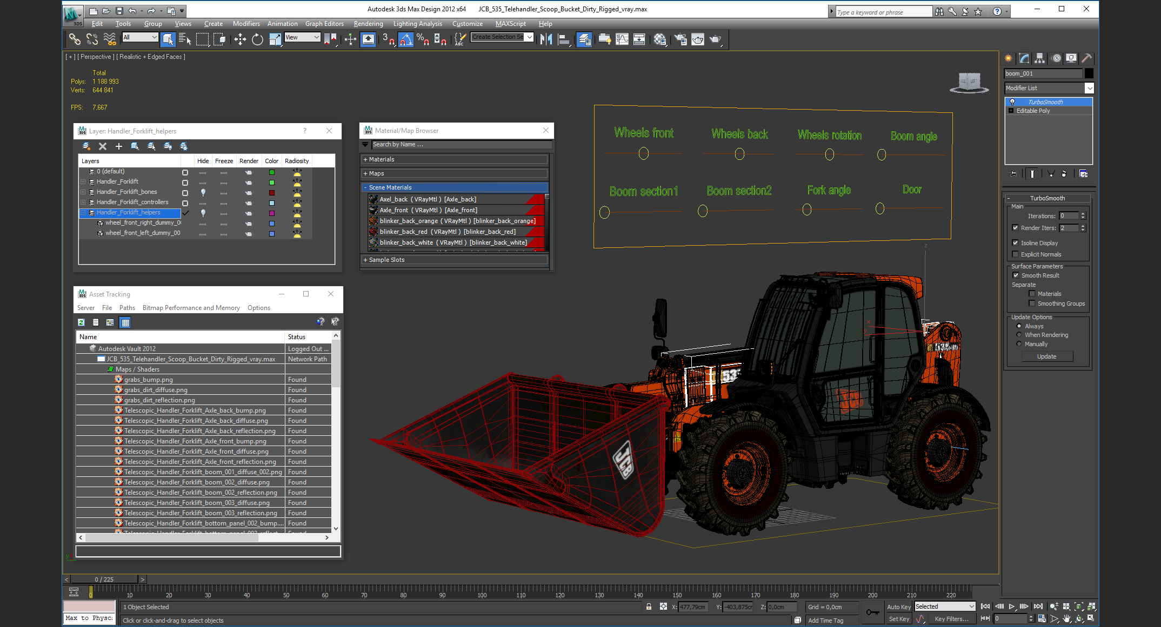Click Delete layer X icon in Layer dialog
The height and width of the screenshot is (627, 1161).
[103, 146]
